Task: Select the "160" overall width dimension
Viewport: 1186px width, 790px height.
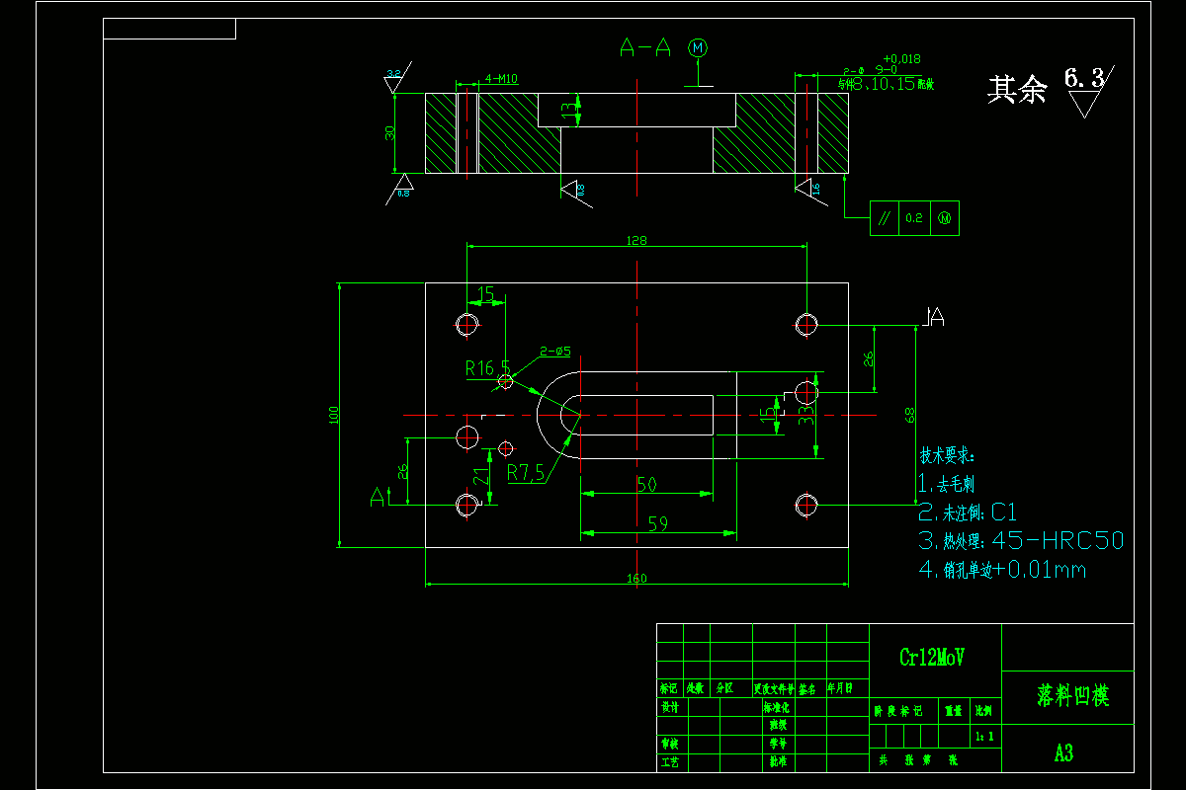Action: pos(636,579)
